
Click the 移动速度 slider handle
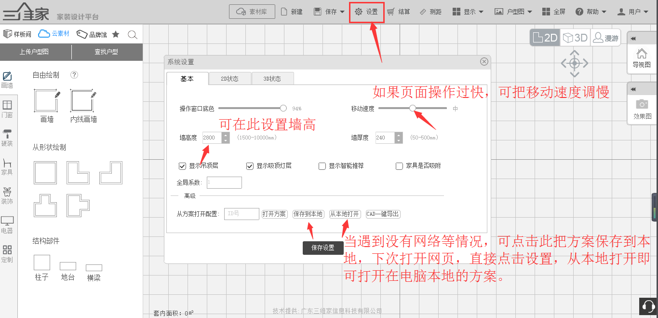coord(413,109)
